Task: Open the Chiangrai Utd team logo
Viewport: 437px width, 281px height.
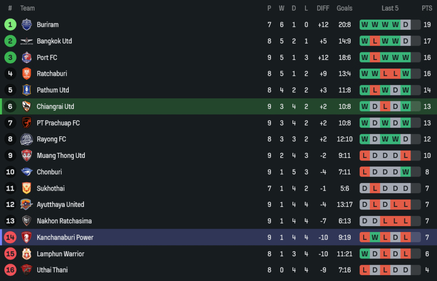Action: 26,106
